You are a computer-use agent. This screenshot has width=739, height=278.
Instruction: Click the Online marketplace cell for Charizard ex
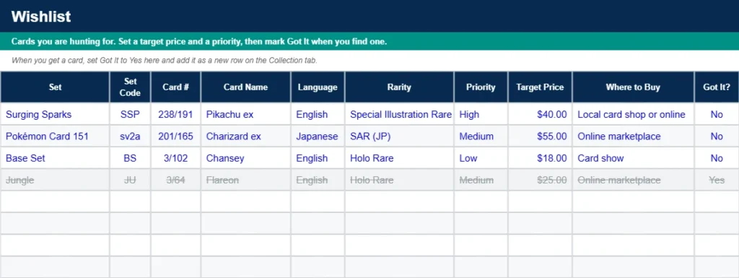(x=633, y=136)
